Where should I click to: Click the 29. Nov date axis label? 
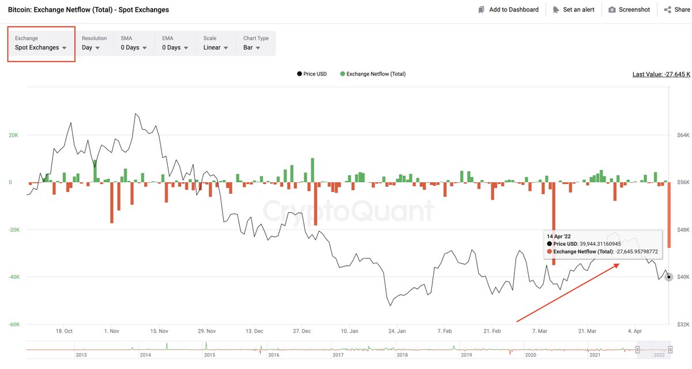point(206,332)
